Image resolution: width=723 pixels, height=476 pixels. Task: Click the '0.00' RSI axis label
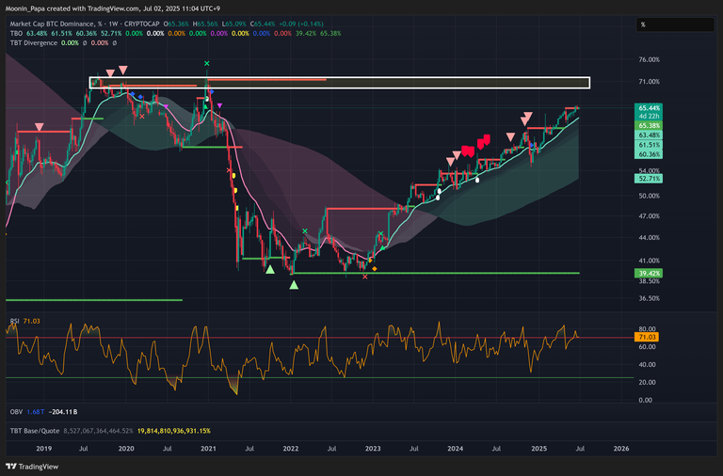(x=646, y=400)
